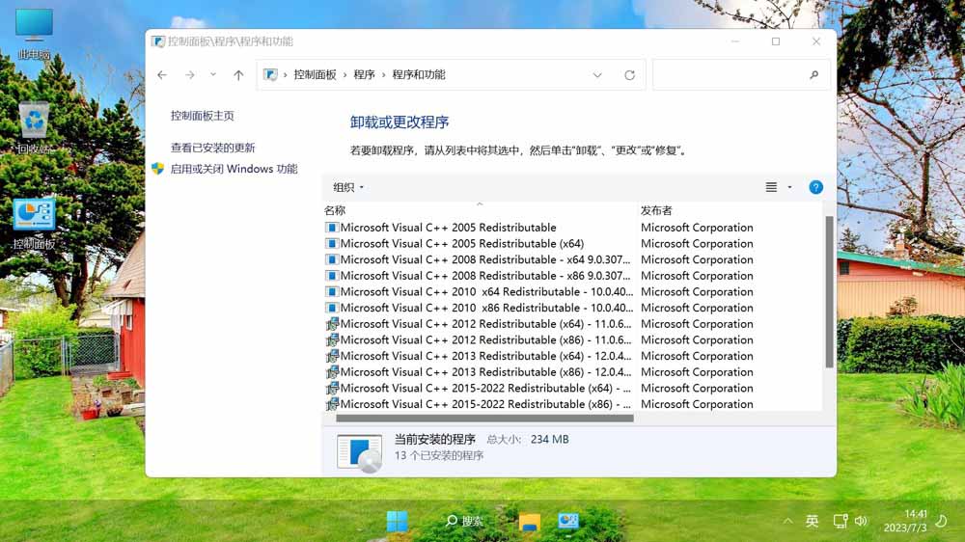Click the window title bar icon
Viewport: 965px width, 542px height.
[158, 41]
